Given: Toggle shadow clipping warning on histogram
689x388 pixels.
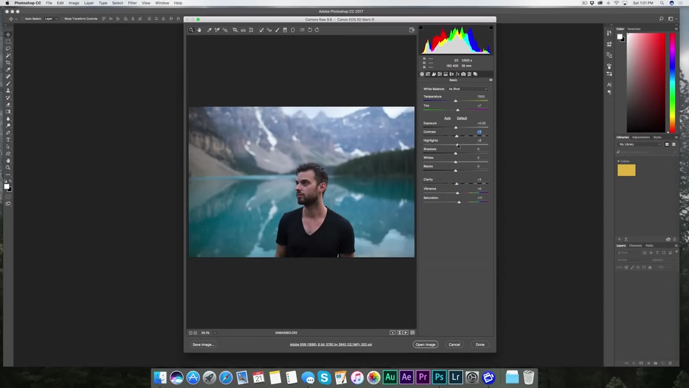Looking at the screenshot, I should pyautogui.click(x=421, y=27).
